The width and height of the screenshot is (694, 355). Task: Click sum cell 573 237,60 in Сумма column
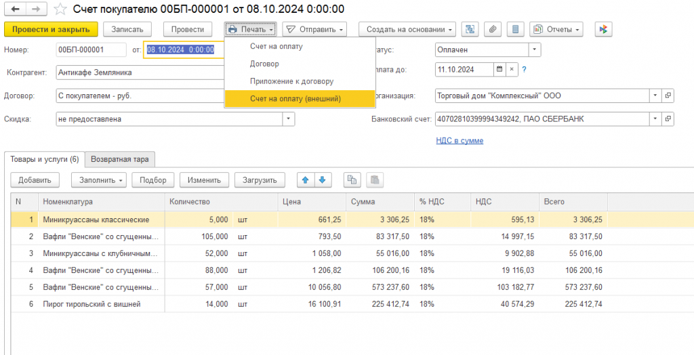pos(380,287)
